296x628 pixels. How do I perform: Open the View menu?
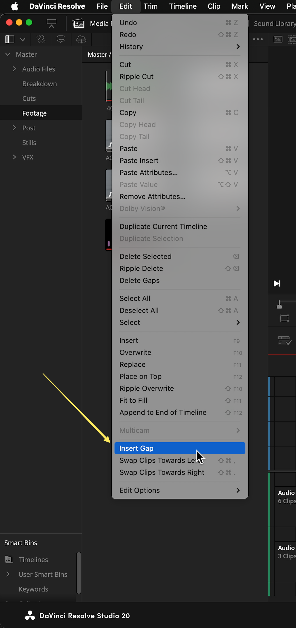[x=267, y=6]
